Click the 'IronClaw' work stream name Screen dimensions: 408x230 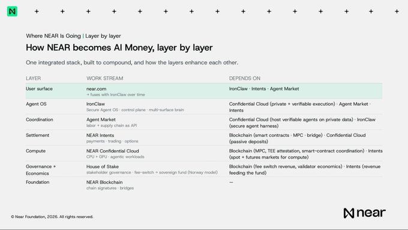tap(95, 104)
